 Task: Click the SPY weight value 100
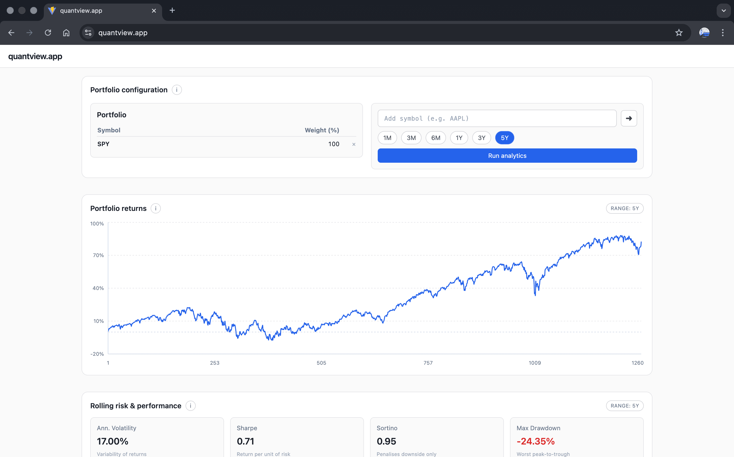point(333,144)
